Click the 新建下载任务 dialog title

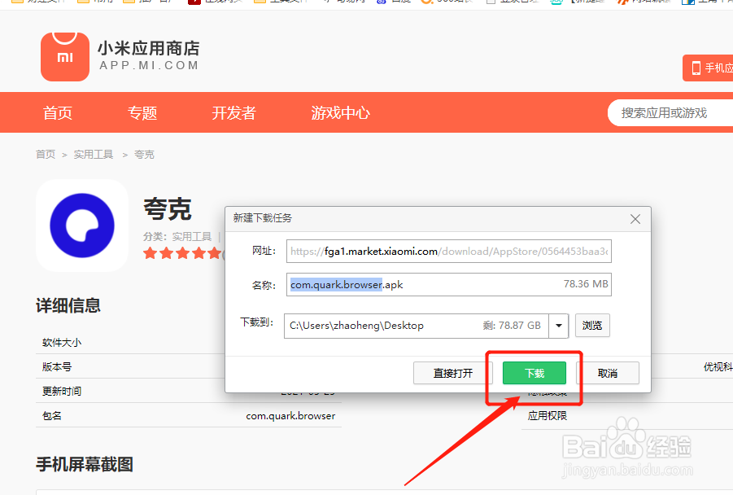pyautogui.click(x=263, y=218)
